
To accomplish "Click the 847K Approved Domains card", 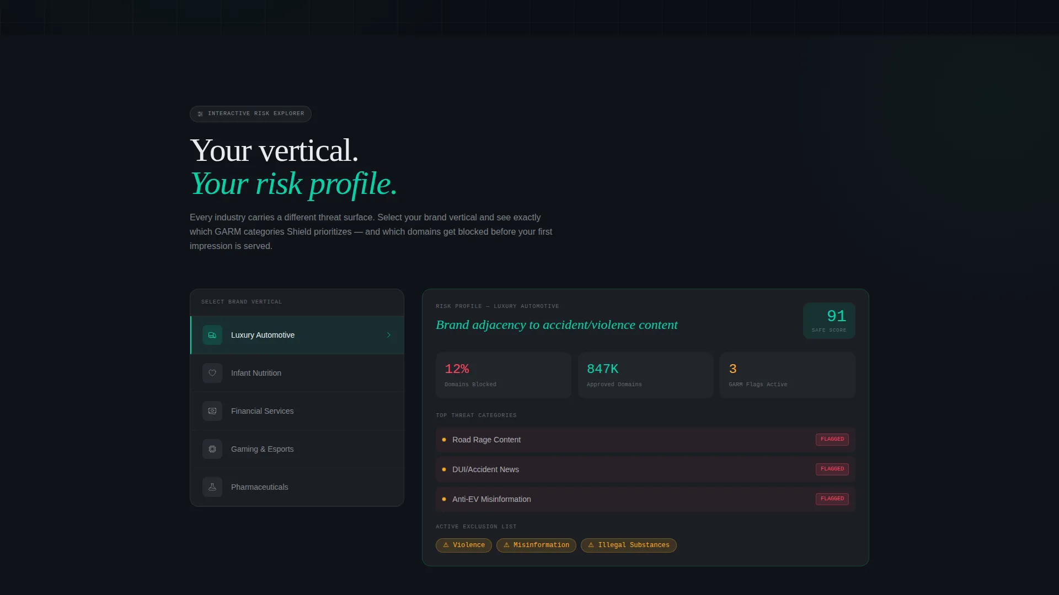I will pos(645,375).
